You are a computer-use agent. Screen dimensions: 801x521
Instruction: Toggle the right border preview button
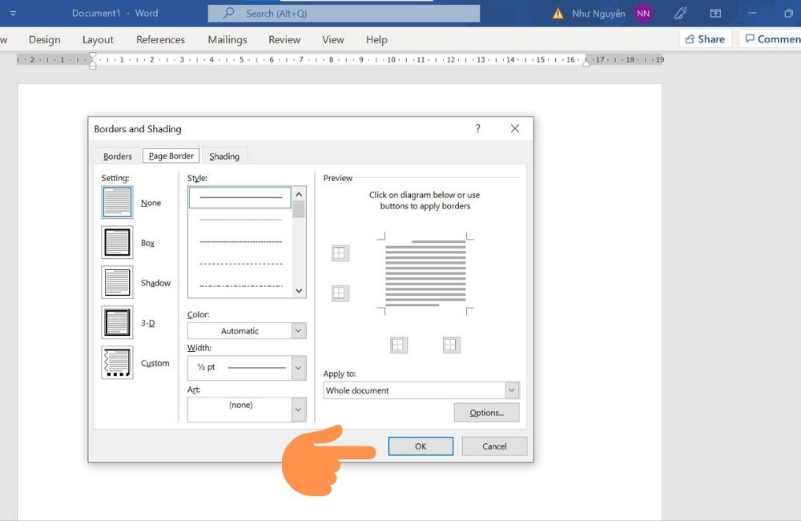coord(450,345)
